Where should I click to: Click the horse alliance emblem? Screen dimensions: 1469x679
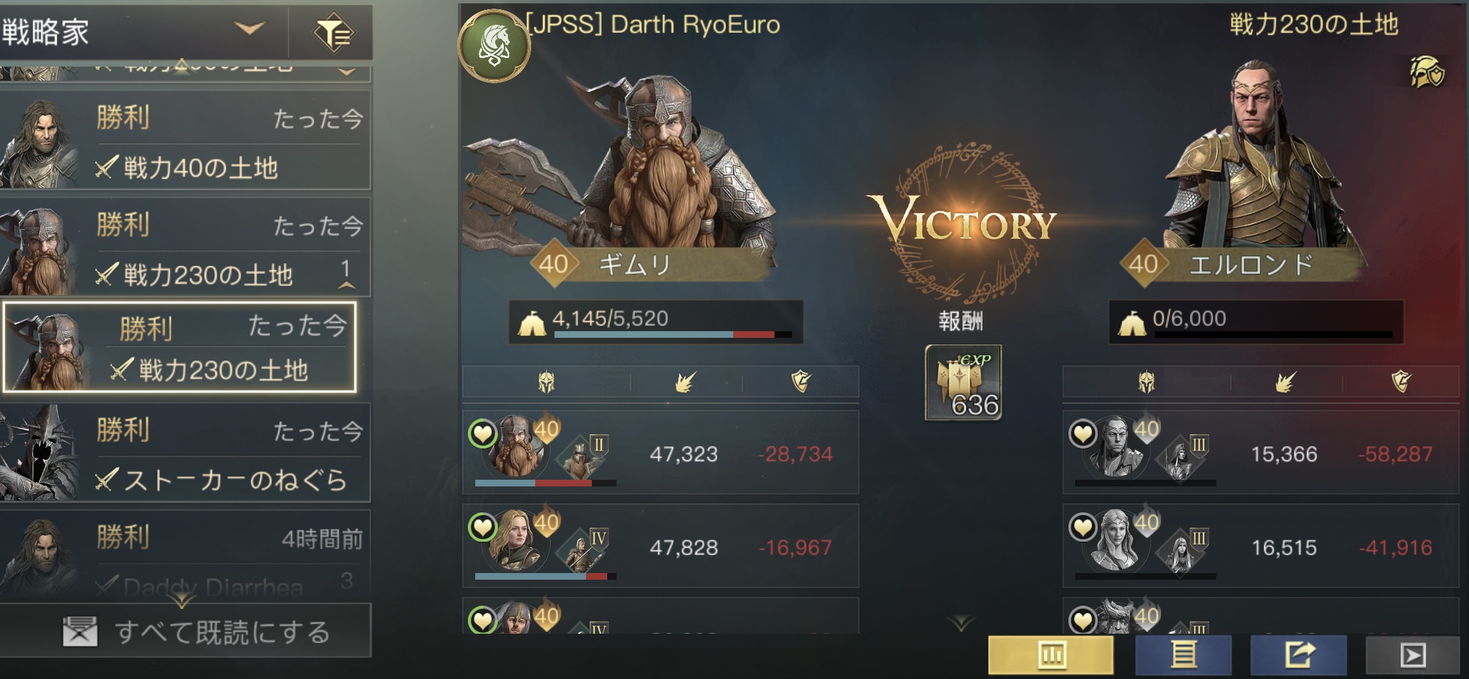tap(495, 45)
